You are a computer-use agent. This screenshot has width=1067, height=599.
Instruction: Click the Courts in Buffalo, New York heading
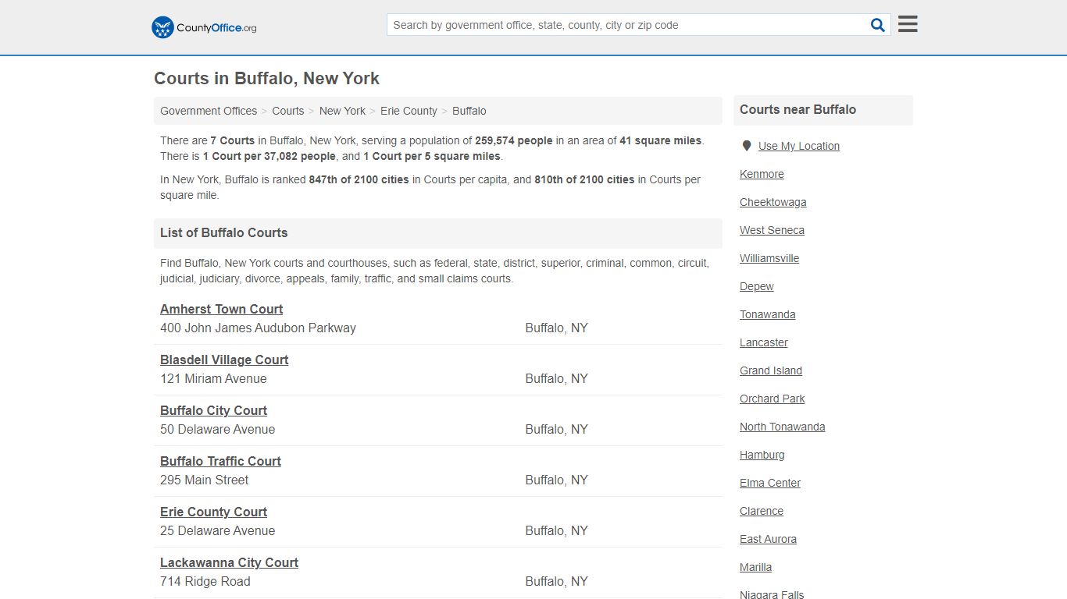tap(266, 78)
